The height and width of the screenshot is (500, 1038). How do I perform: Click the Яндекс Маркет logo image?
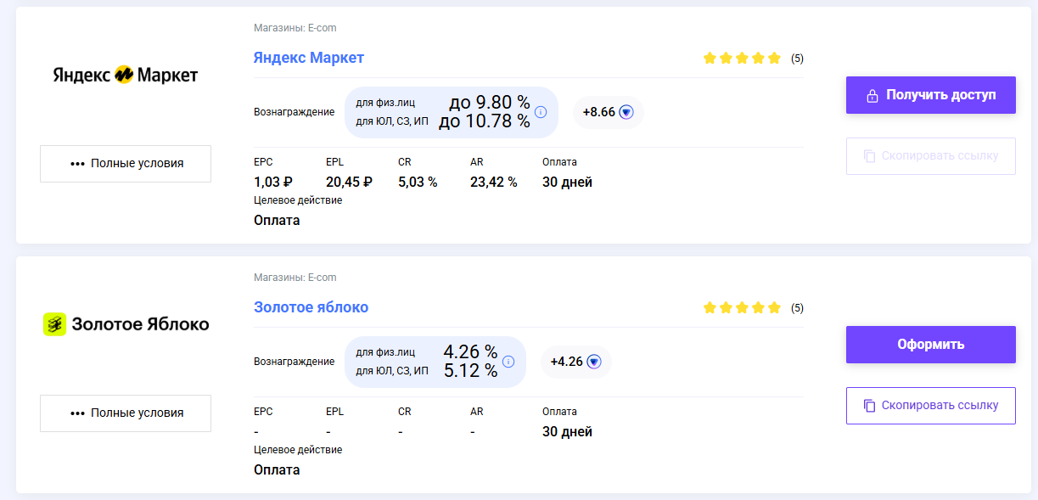[x=126, y=75]
